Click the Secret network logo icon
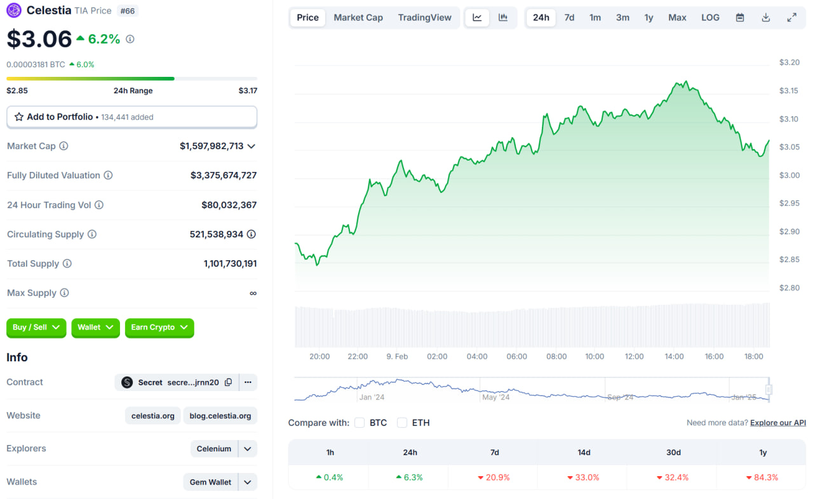The image size is (813, 499). [x=127, y=382]
